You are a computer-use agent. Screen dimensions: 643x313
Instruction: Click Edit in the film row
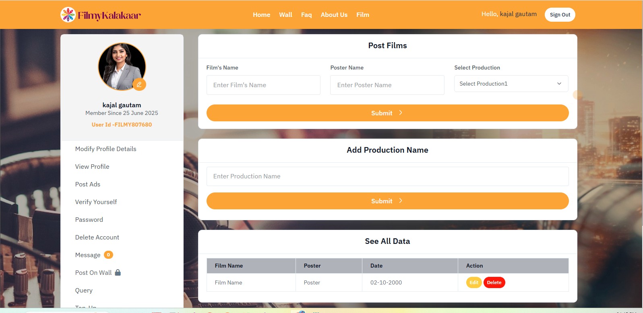[474, 282]
